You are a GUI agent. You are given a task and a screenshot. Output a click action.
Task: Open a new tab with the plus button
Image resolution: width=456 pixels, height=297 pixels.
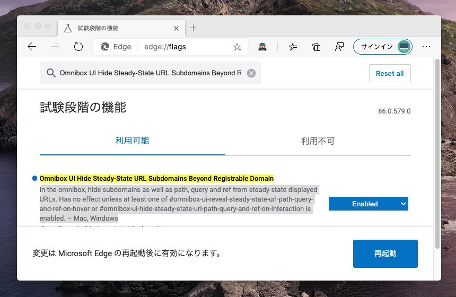193,28
